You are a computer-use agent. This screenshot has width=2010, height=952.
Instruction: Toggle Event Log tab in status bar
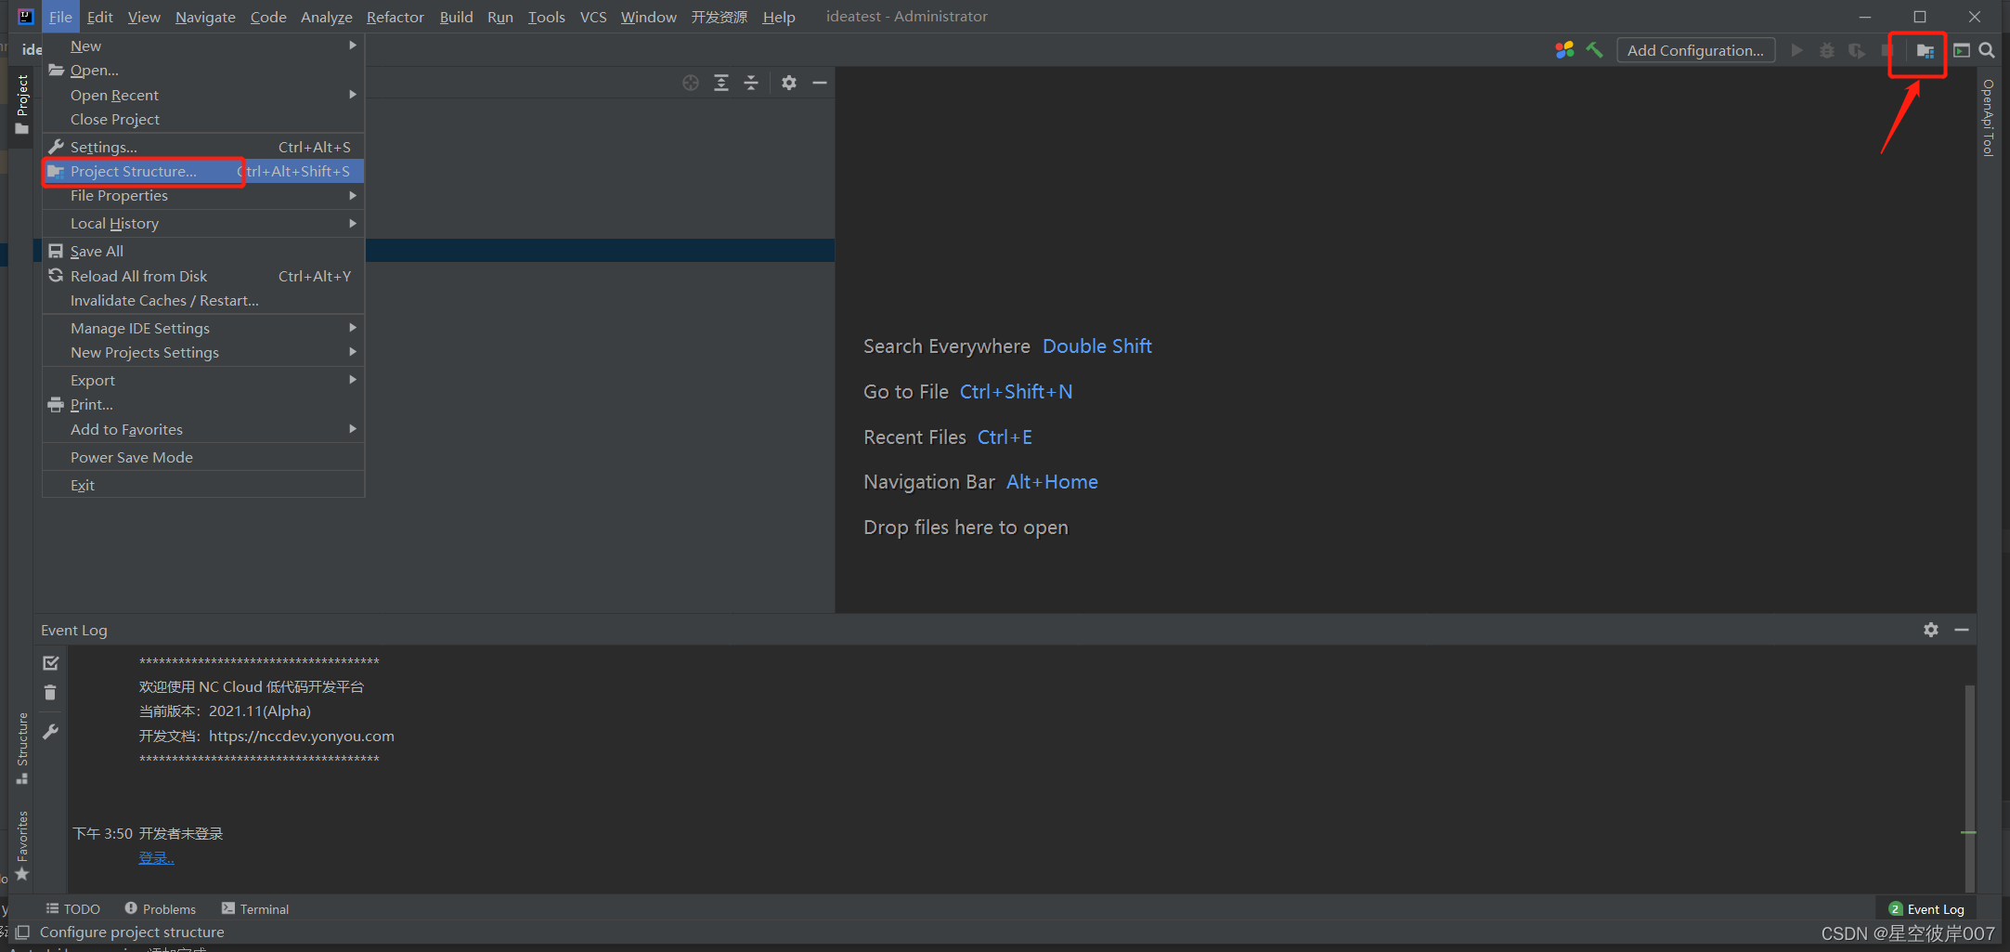[x=1927, y=909]
